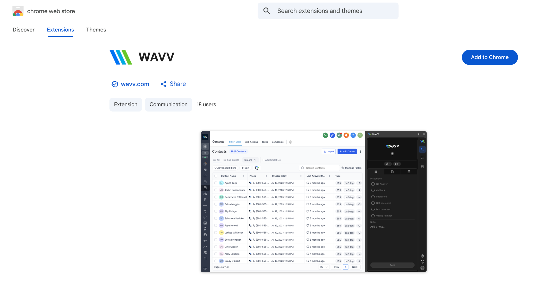Screen dimensions: 533x289
Task: Click the WAVV striped logo icon
Action: click(x=121, y=57)
